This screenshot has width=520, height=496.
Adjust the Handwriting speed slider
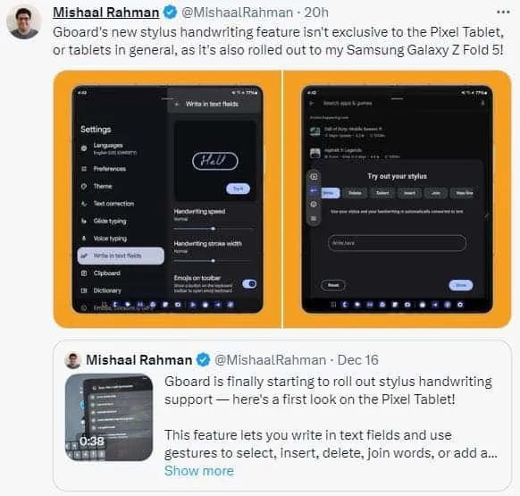[x=213, y=229]
